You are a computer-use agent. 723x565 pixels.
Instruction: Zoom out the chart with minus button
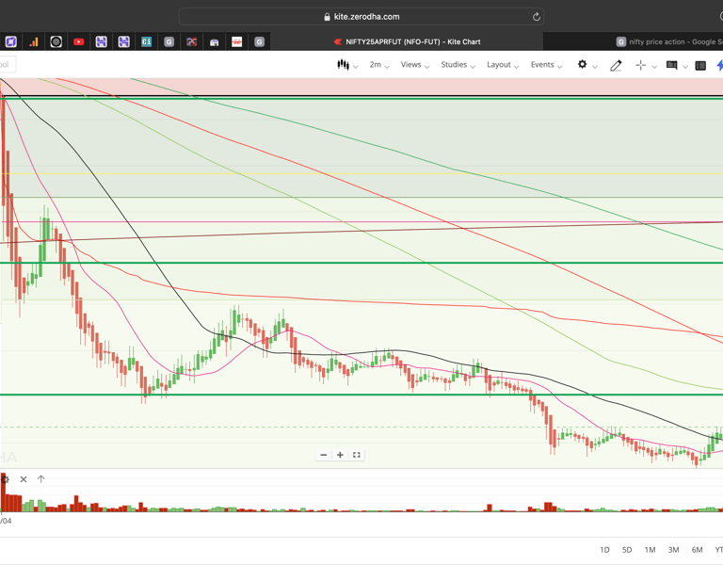click(324, 455)
